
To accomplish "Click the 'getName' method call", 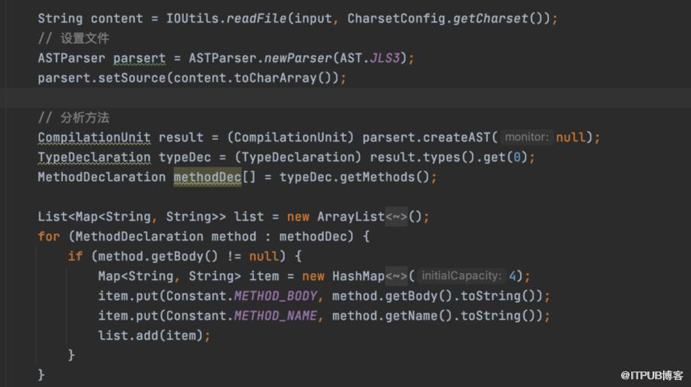I will (411, 316).
